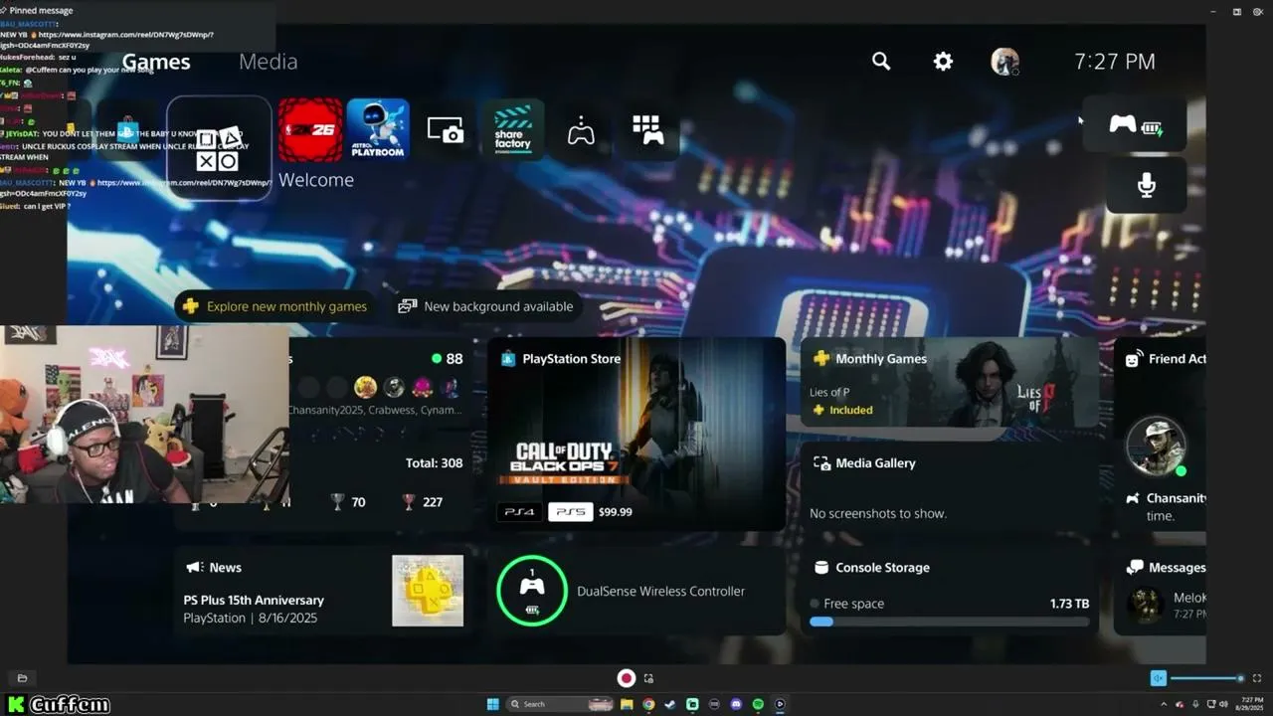Select the PS4 version badge
Screen dimensions: 1273x716
[x=520, y=512]
